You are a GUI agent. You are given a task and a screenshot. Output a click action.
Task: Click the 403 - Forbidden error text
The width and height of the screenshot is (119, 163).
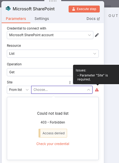[x=53, y=122]
